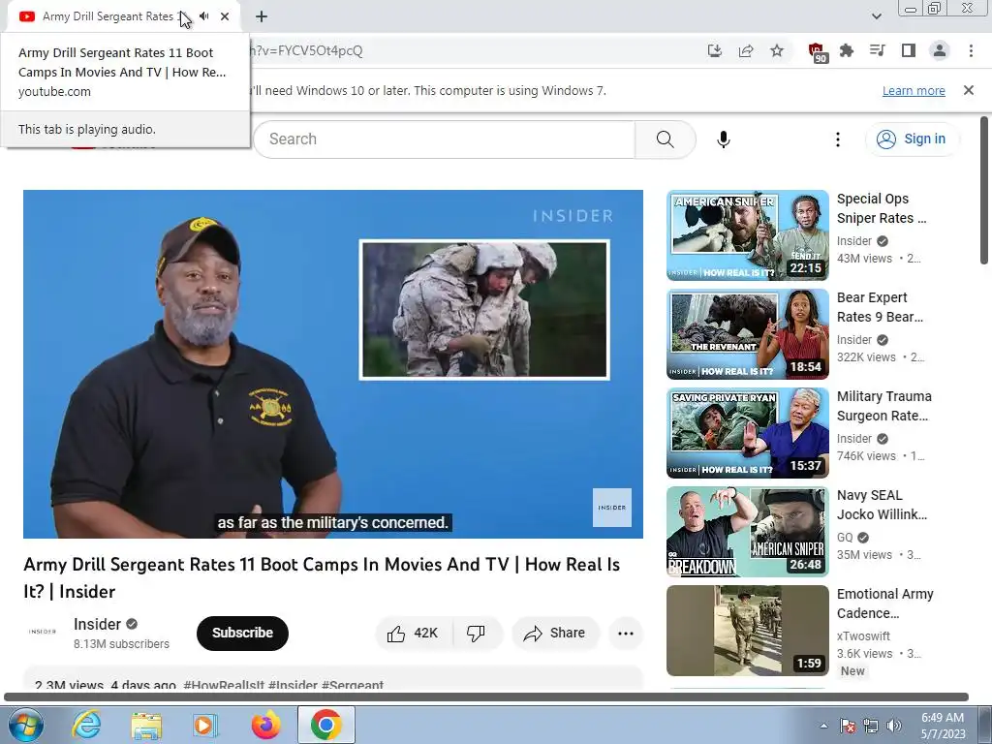Click the video player to pause
This screenshot has width=992, height=744.
pyautogui.click(x=333, y=364)
